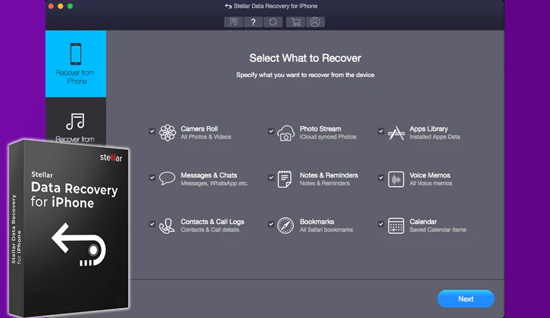Click the Next button
550x318 pixels.
[x=466, y=299]
